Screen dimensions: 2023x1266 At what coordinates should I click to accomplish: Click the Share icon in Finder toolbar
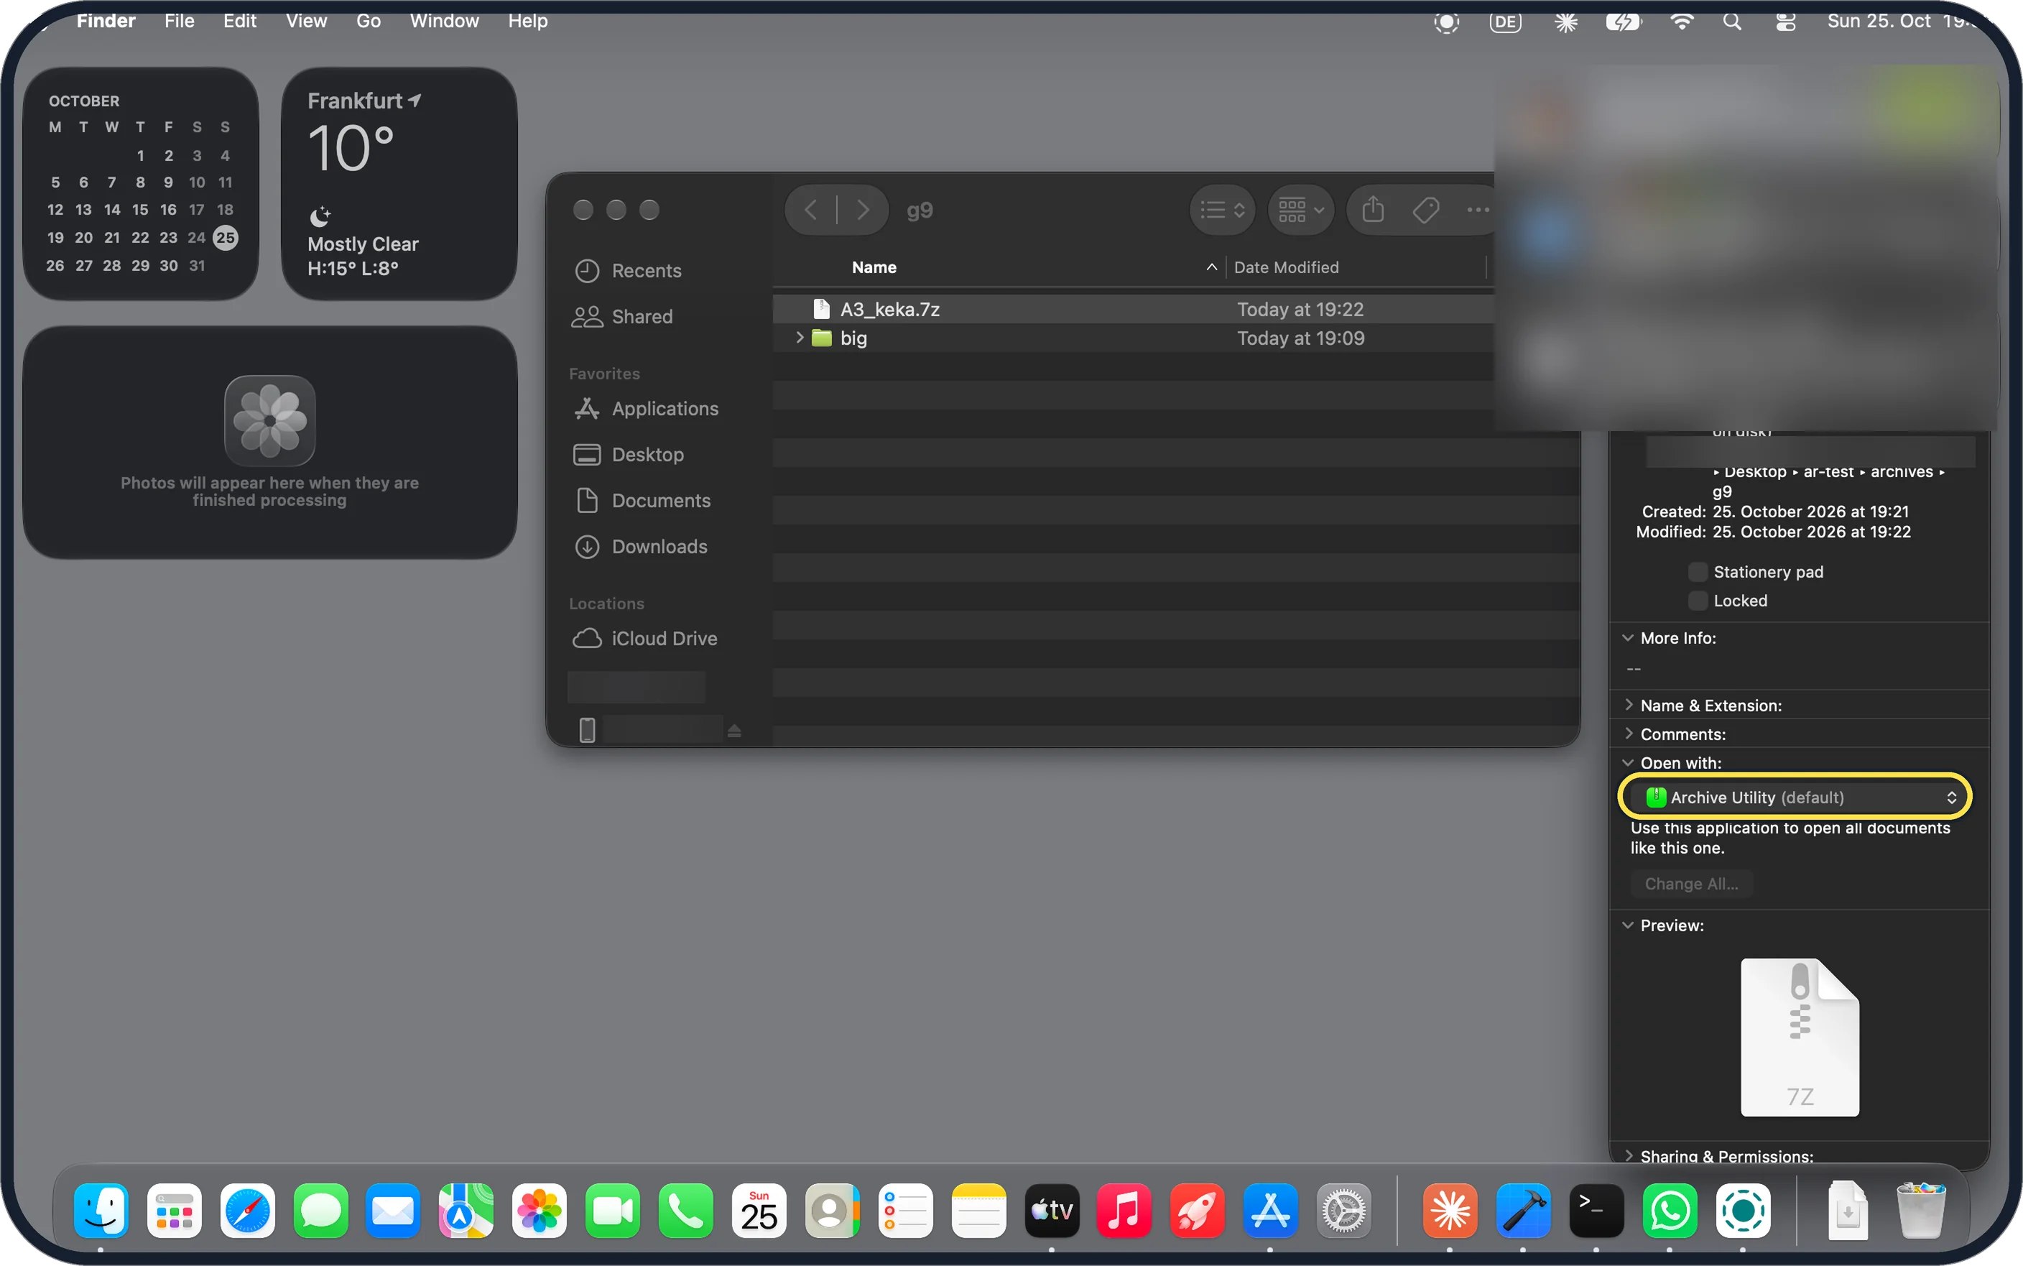[x=1373, y=209]
